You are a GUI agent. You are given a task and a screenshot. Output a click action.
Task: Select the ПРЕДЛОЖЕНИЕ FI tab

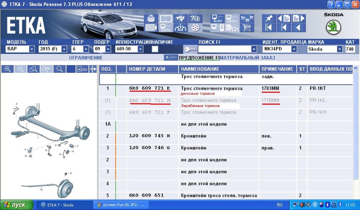coord(199,58)
